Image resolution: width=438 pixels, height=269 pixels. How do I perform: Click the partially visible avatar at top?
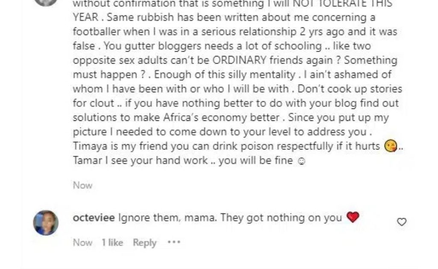(46, 2)
